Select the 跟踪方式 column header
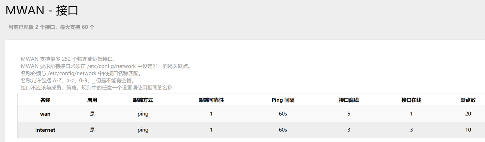This screenshot has width=485, height=142. tap(143, 100)
